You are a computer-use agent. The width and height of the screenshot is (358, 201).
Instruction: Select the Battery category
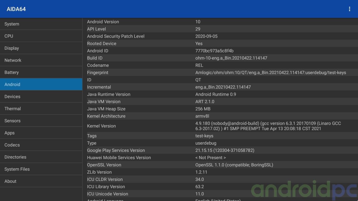(41, 72)
